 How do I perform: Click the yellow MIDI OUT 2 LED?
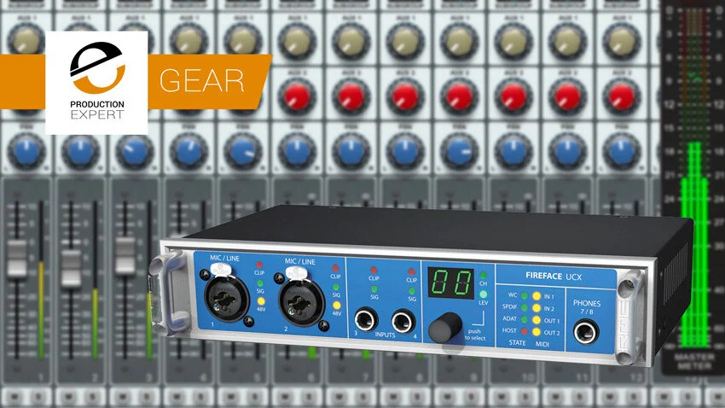[x=536, y=332]
